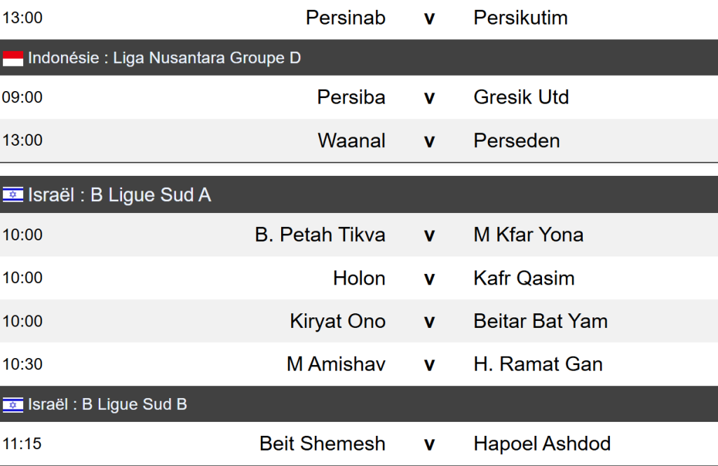Select the Holon team name

pyautogui.click(x=359, y=278)
